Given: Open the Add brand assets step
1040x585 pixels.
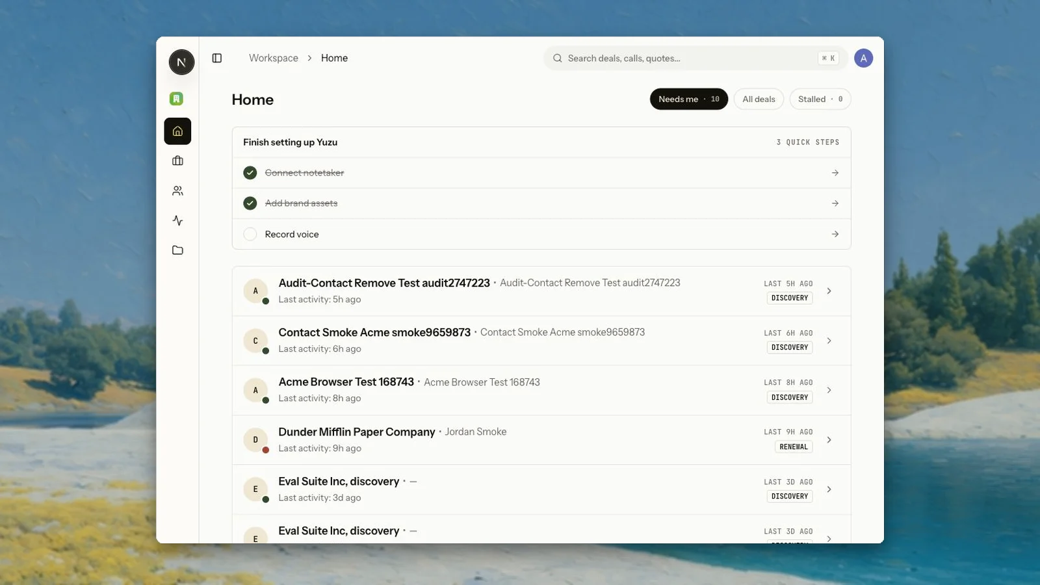Looking at the screenshot, I should tap(541, 203).
